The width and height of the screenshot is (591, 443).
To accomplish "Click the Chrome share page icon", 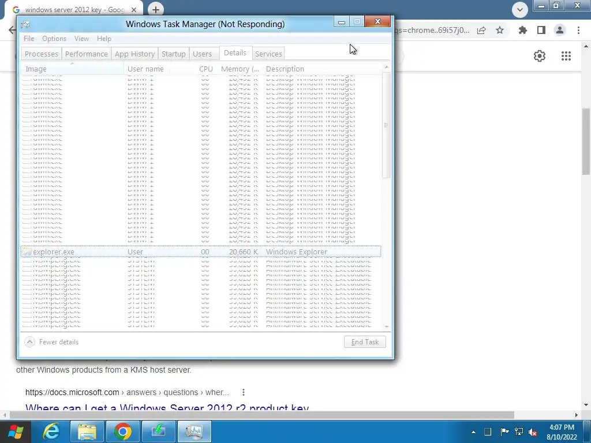I will point(481,30).
